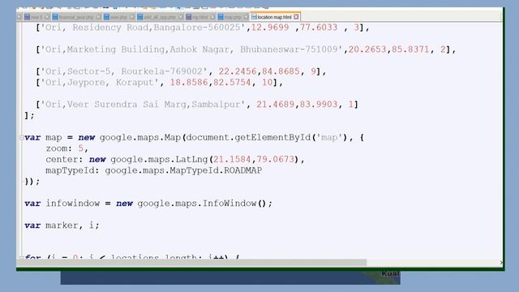The width and height of the screenshot is (519, 292).
Task: Click the Bangalore coordinate 12.9699
Action: 270,28
